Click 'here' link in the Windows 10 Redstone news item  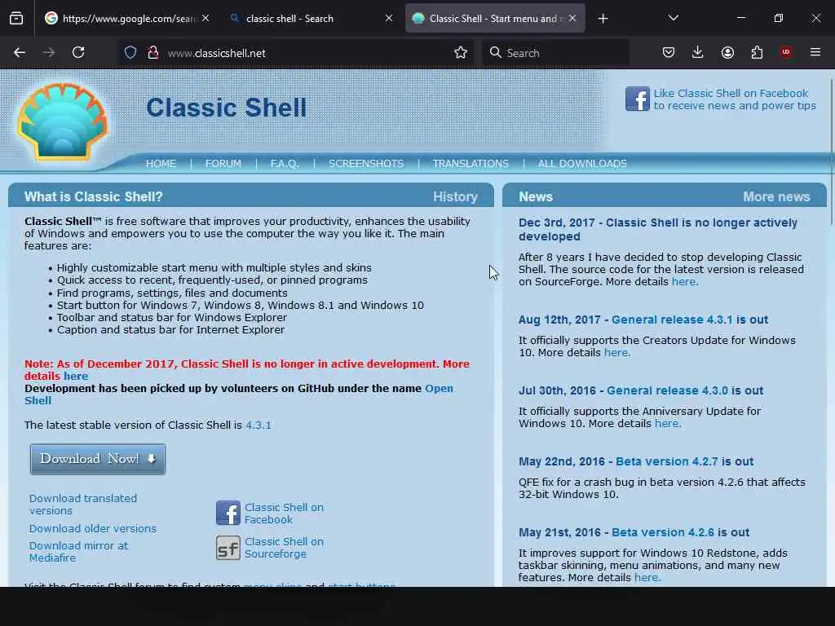[x=647, y=578]
